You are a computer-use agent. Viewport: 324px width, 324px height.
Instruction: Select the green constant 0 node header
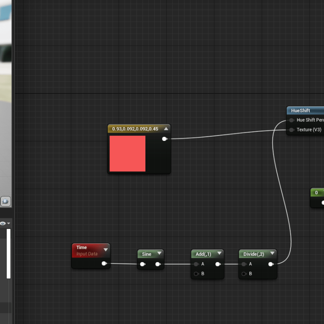coord(317,192)
